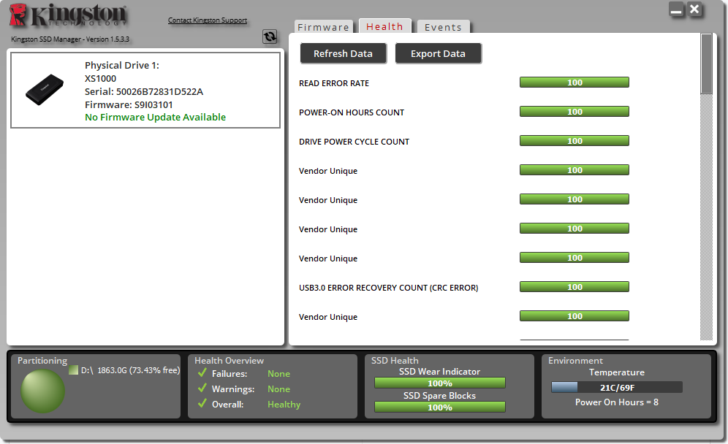728x444 pixels.
Task: Click the refresh drive list icon
Action: [270, 37]
